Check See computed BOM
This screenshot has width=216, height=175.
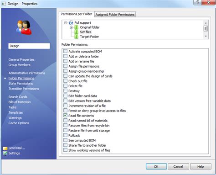click(x=65, y=140)
